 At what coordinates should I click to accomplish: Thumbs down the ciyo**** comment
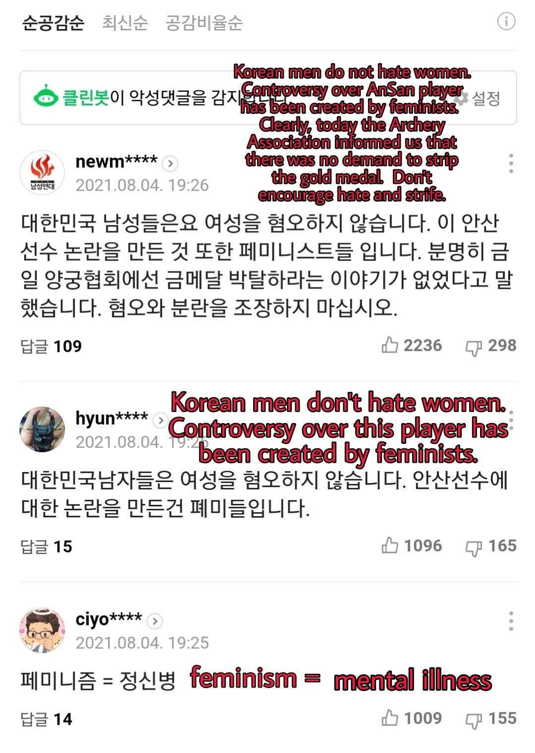click(x=490, y=719)
